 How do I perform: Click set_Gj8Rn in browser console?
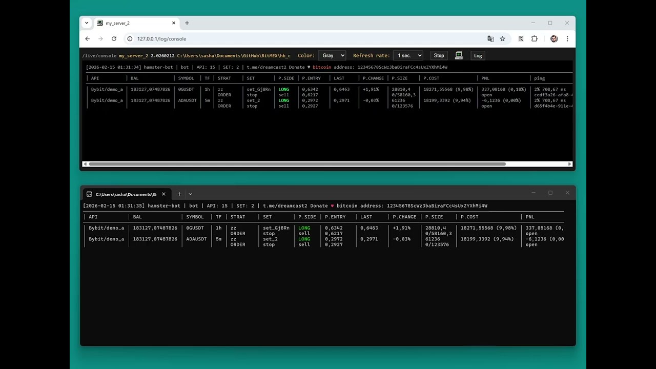[x=258, y=89]
